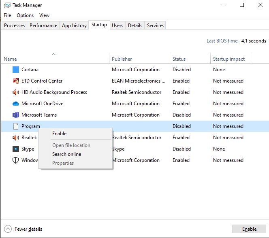This screenshot has height=238, width=269.
Task: Click Not measured in Microsoft Teams row
Action: (x=228, y=115)
